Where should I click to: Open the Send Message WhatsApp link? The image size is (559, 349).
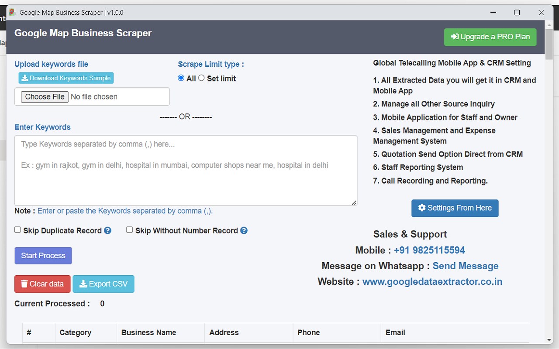[466, 266]
